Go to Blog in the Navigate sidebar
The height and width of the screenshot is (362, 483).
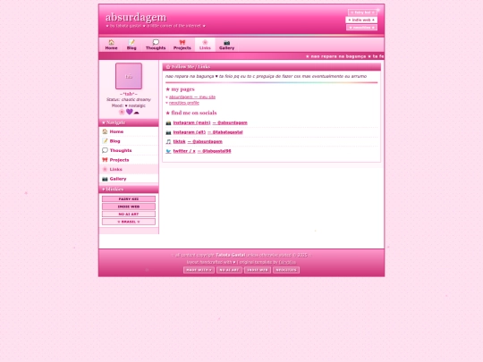[x=129, y=141]
